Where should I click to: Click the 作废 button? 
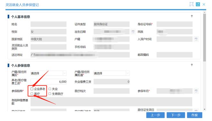[x=195, y=115]
